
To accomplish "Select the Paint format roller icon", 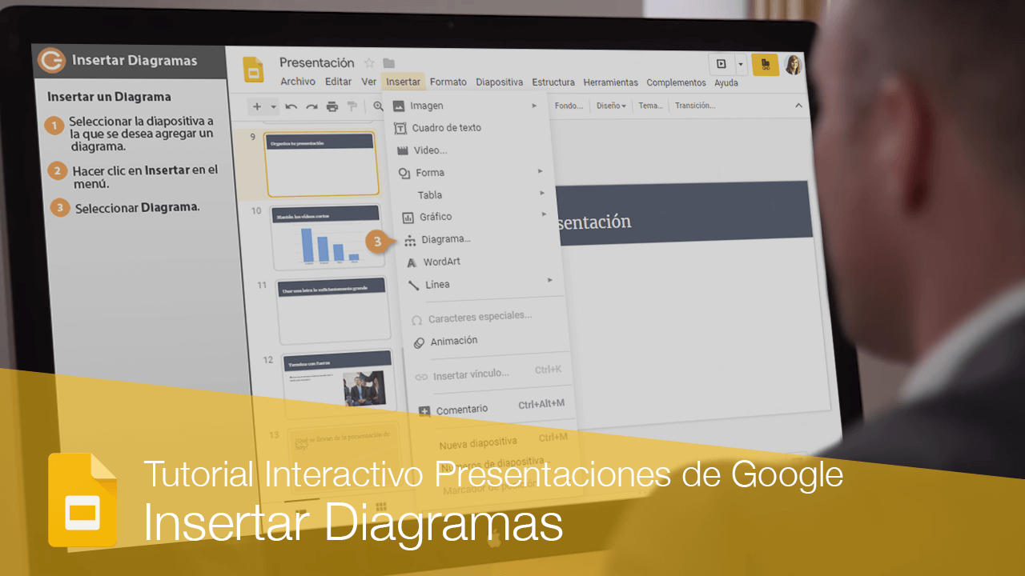I will (352, 106).
